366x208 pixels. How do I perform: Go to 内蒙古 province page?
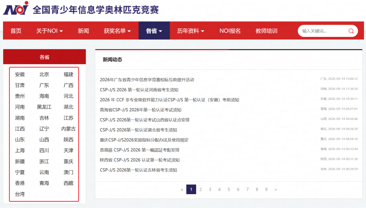[68, 129]
